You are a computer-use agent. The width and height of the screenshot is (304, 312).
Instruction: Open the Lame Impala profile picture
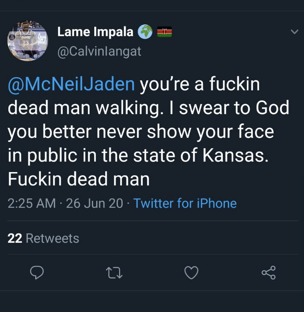(x=27, y=40)
